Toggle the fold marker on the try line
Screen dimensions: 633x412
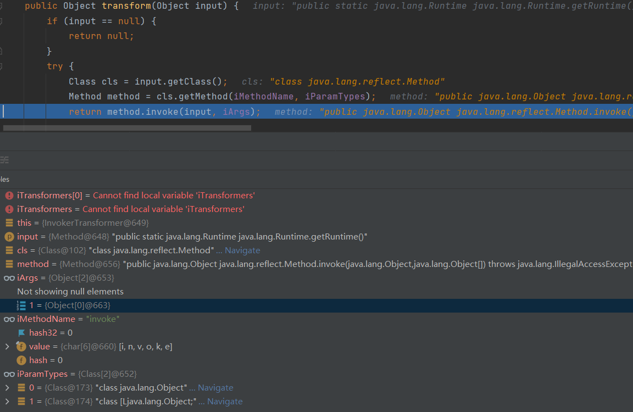(x=2, y=66)
